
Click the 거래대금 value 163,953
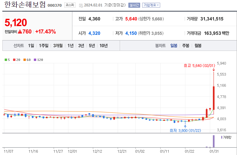(x=212, y=33)
